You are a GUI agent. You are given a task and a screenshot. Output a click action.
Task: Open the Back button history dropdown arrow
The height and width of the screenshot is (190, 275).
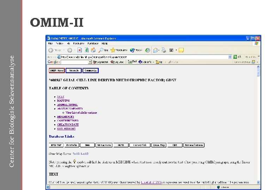pyautogui.click(x=64, y=50)
